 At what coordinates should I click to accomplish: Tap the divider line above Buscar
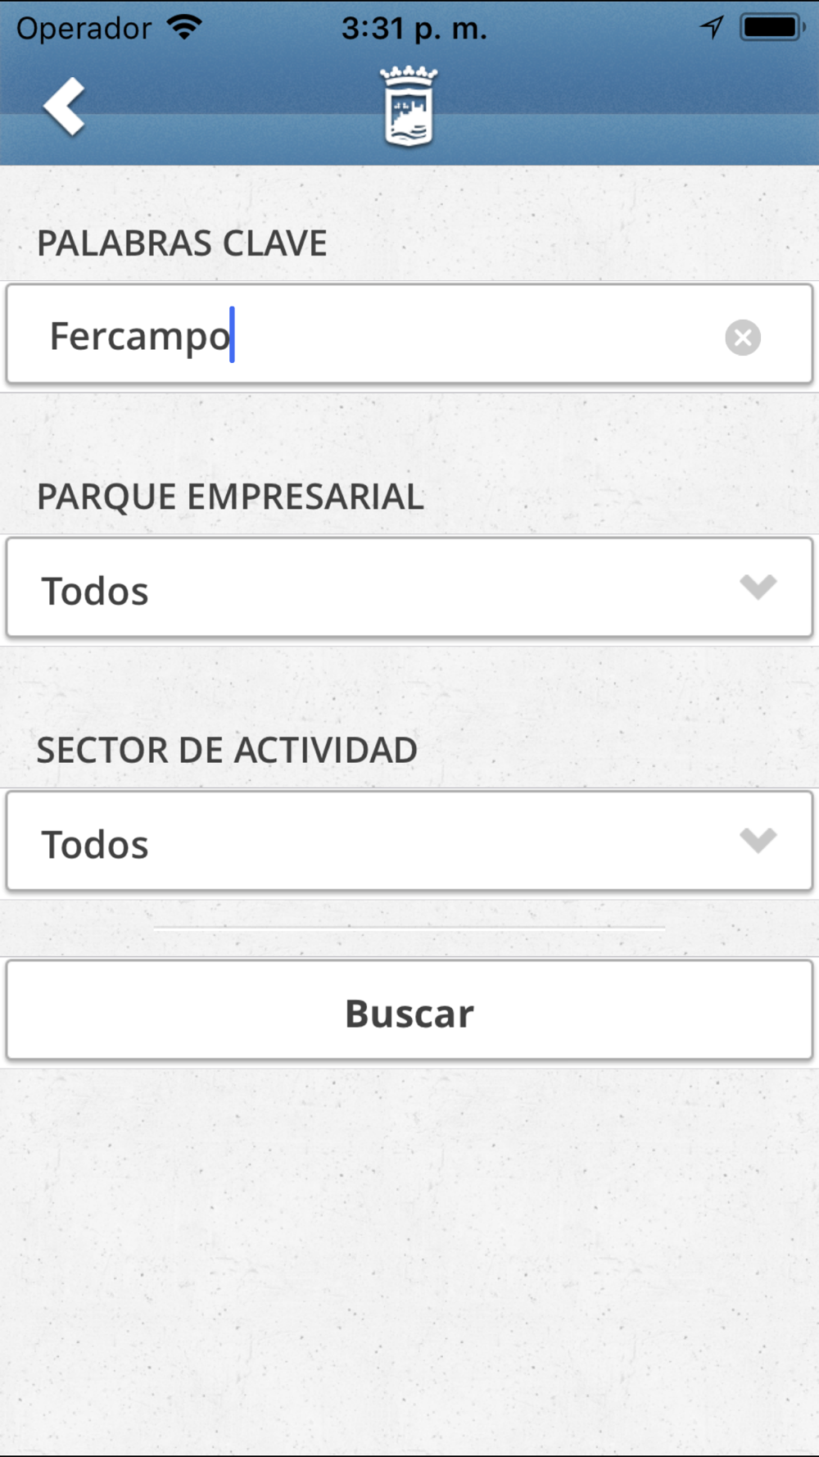pos(409,928)
